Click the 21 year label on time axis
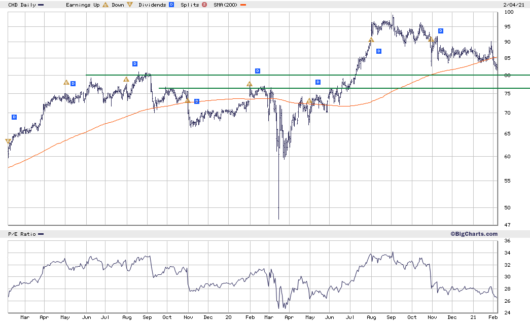This screenshot has width=530, height=322. pyautogui.click(x=473, y=317)
